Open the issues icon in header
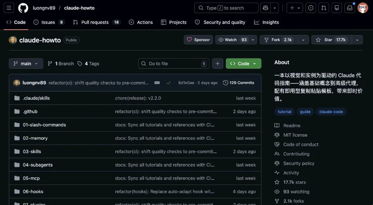 pos(311,8)
